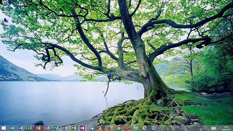Launch Visio from the taskbar
The image size is (233, 131).
[65, 128]
